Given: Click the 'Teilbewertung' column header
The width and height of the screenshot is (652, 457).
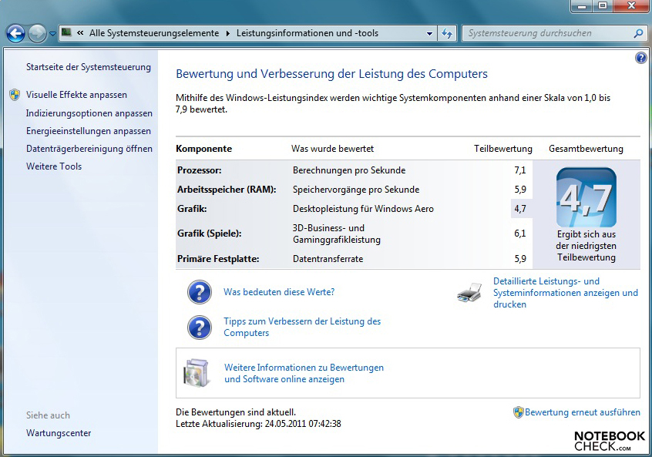Looking at the screenshot, I should [503, 149].
